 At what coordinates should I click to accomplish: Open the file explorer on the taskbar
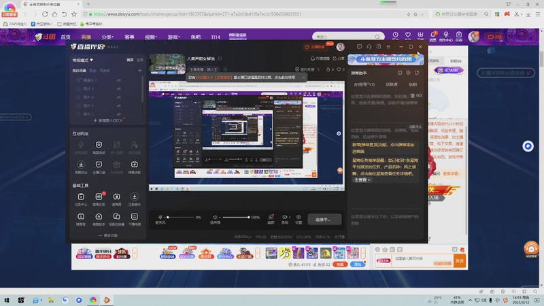[x=51, y=300]
